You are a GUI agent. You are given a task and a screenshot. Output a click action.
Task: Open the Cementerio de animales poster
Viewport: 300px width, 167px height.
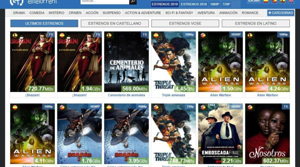click(x=126, y=62)
